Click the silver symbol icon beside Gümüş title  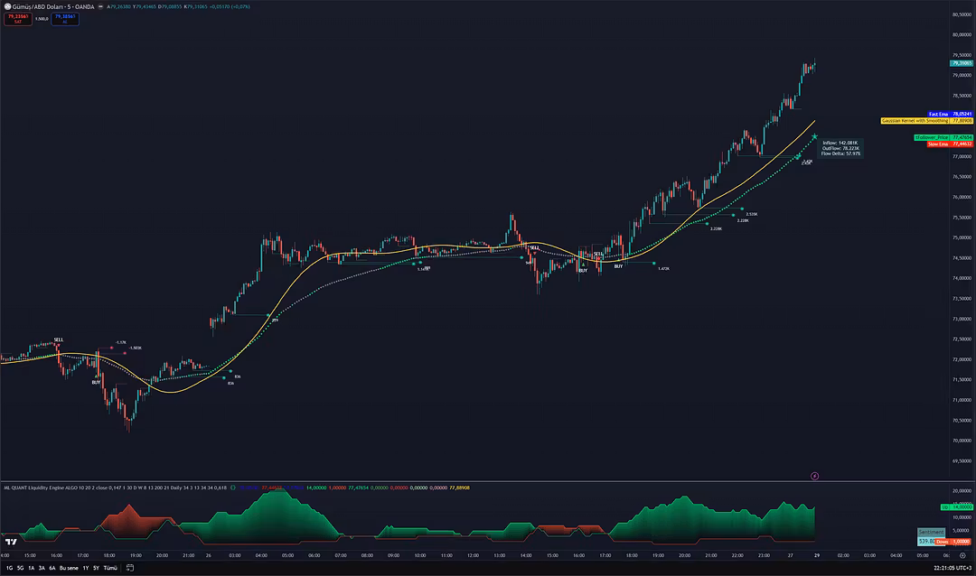[x=5, y=5]
